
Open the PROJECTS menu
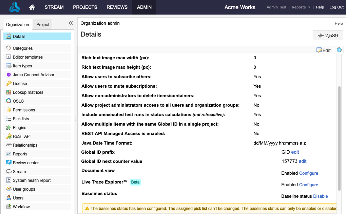coord(85,7)
